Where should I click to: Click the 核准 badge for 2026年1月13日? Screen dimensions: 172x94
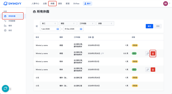coord(134,70)
